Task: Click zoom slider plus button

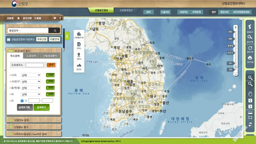Action: [x=235, y=27]
